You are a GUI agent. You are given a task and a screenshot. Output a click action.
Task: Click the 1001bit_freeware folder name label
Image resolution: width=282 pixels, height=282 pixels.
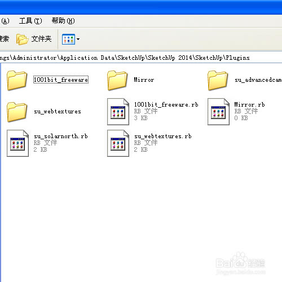coord(61,80)
